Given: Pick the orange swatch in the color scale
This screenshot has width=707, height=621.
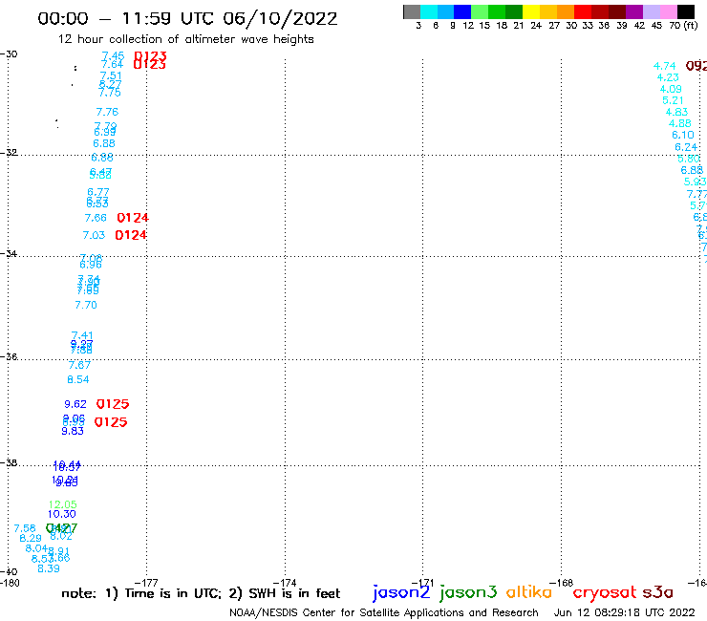Looking at the screenshot, I should 566,11.
